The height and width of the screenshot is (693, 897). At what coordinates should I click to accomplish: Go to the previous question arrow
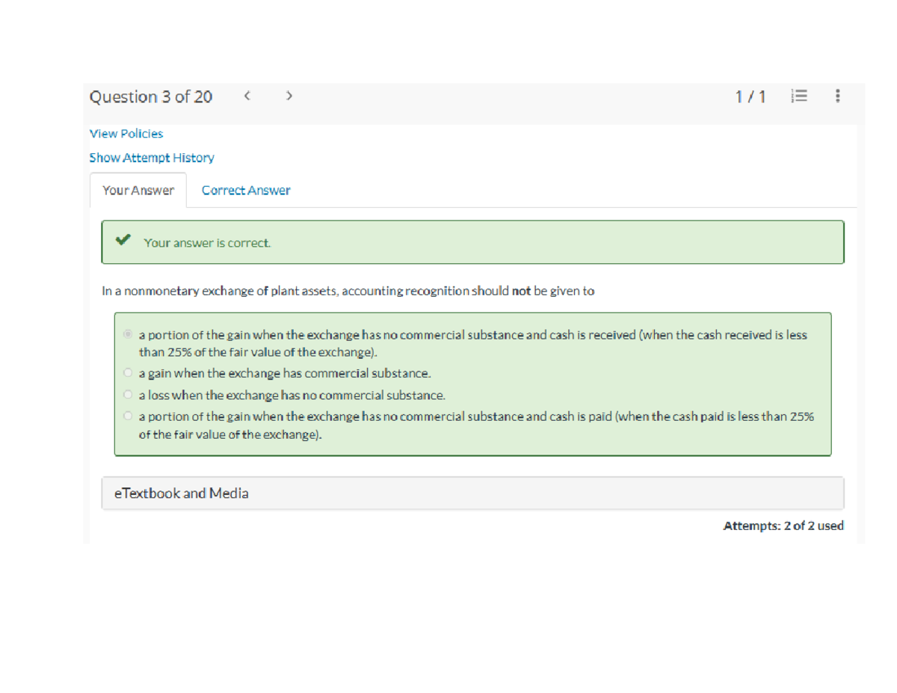pos(247,96)
